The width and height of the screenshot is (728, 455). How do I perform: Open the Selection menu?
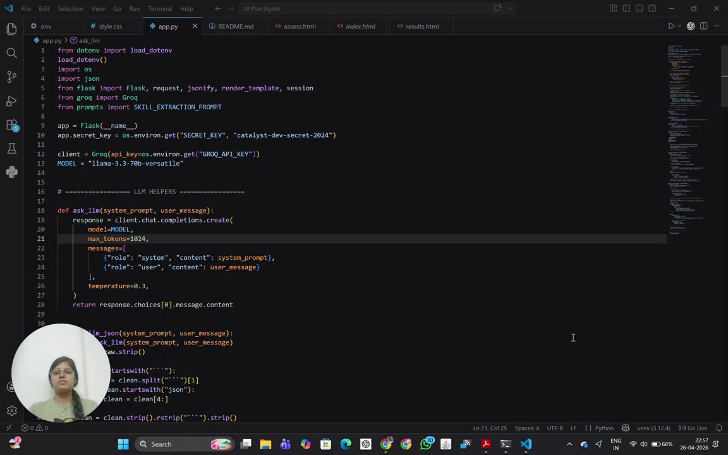[x=70, y=8]
